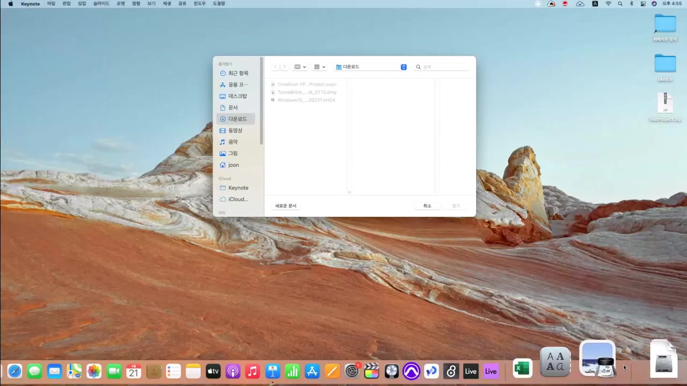Viewport: 687px width, 386px height.
Task: Open the Preview app in the Dock
Action: (597, 359)
